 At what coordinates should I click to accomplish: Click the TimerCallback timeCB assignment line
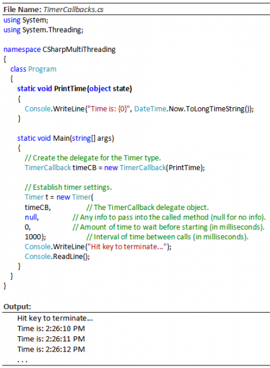(115, 168)
